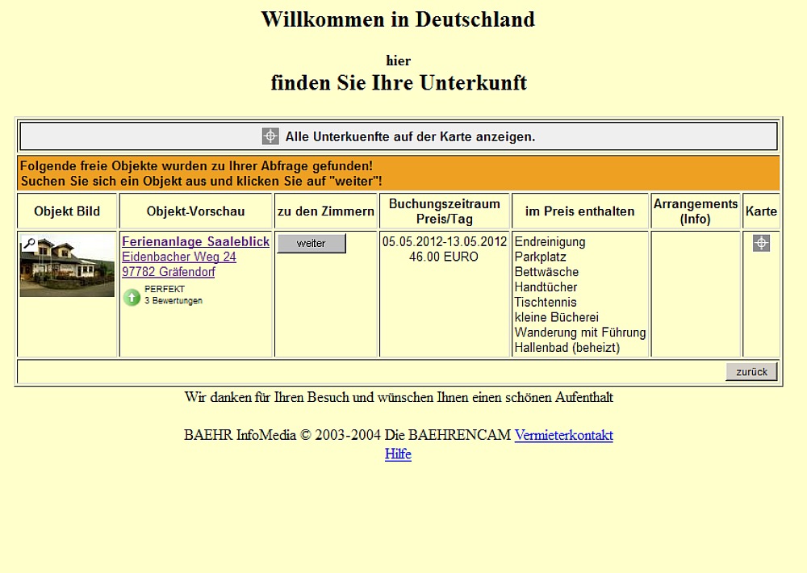Click 'Wanderung mit Führung' entry
This screenshot has height=573, width=807.
click(580, 333)
